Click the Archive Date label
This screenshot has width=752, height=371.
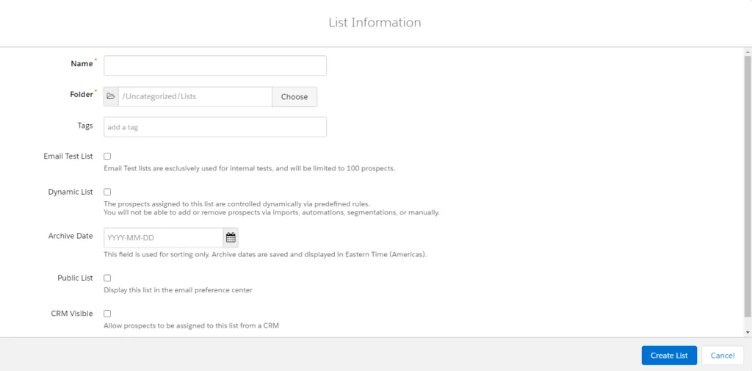point(70,236)
